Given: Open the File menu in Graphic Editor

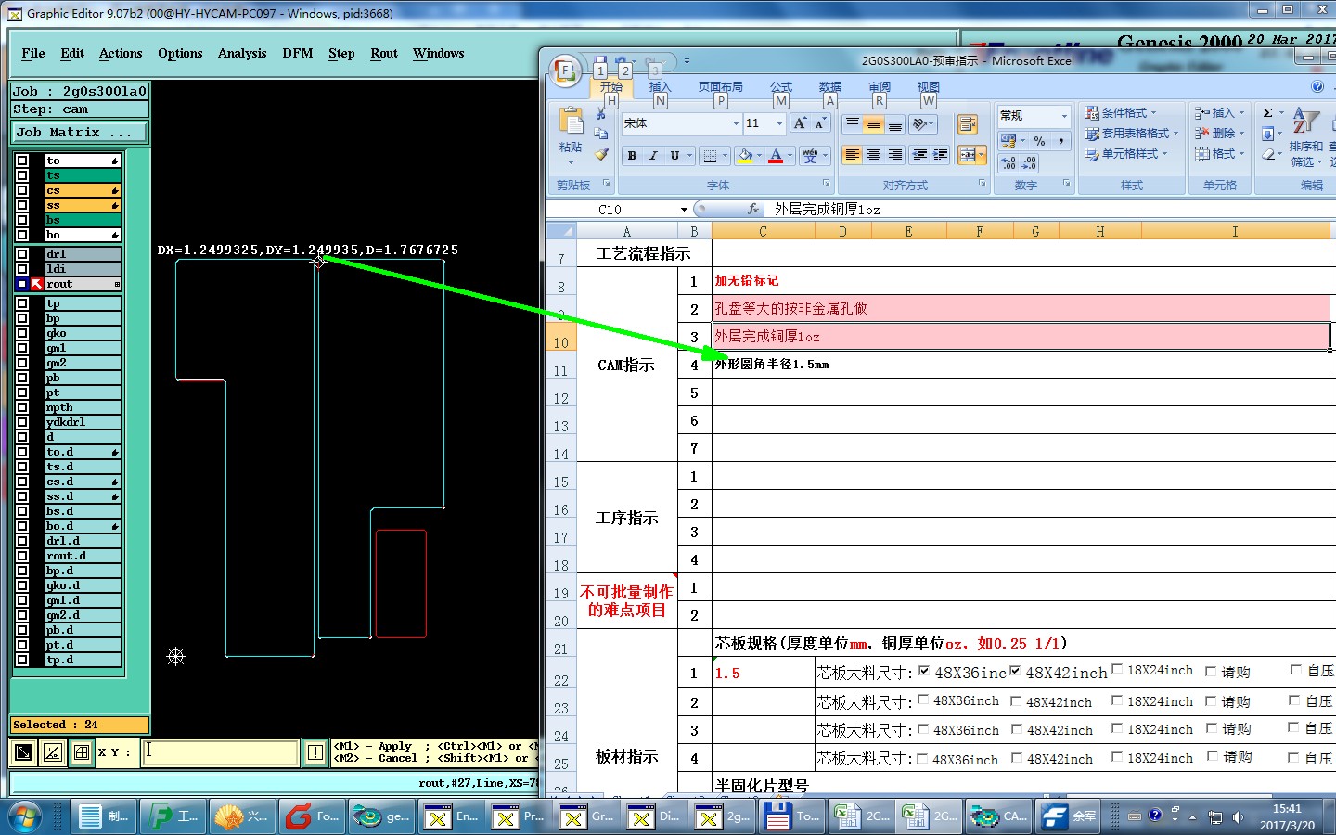Looking at the screenshot, I should click(33, 53).
